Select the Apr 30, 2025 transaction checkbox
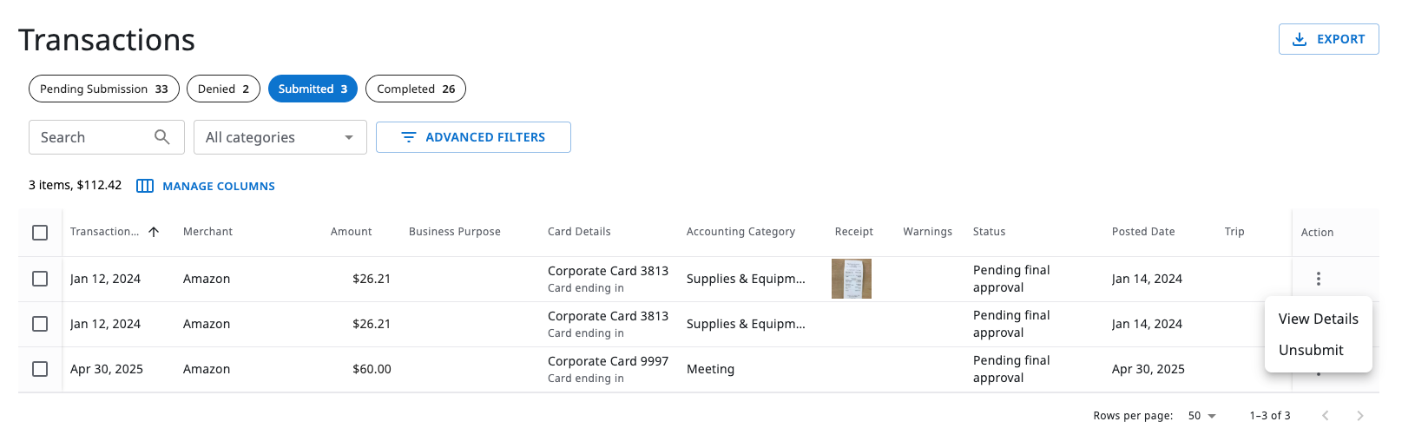The width and height of the screenshot is (1415, 448). [40, 369]
